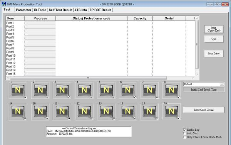Click the port 10 N status icon

point(40,111)
